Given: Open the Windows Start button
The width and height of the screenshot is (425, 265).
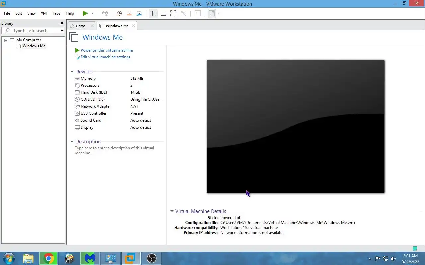Looking at the screenshot, I should click(x=8, y=258).
